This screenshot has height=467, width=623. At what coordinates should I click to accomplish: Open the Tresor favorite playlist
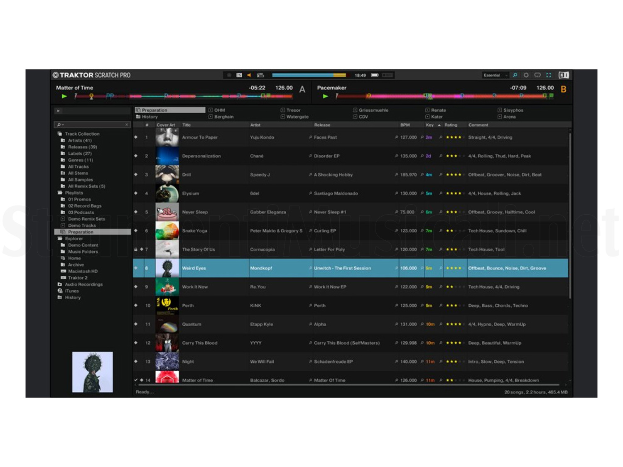point(291,110)
